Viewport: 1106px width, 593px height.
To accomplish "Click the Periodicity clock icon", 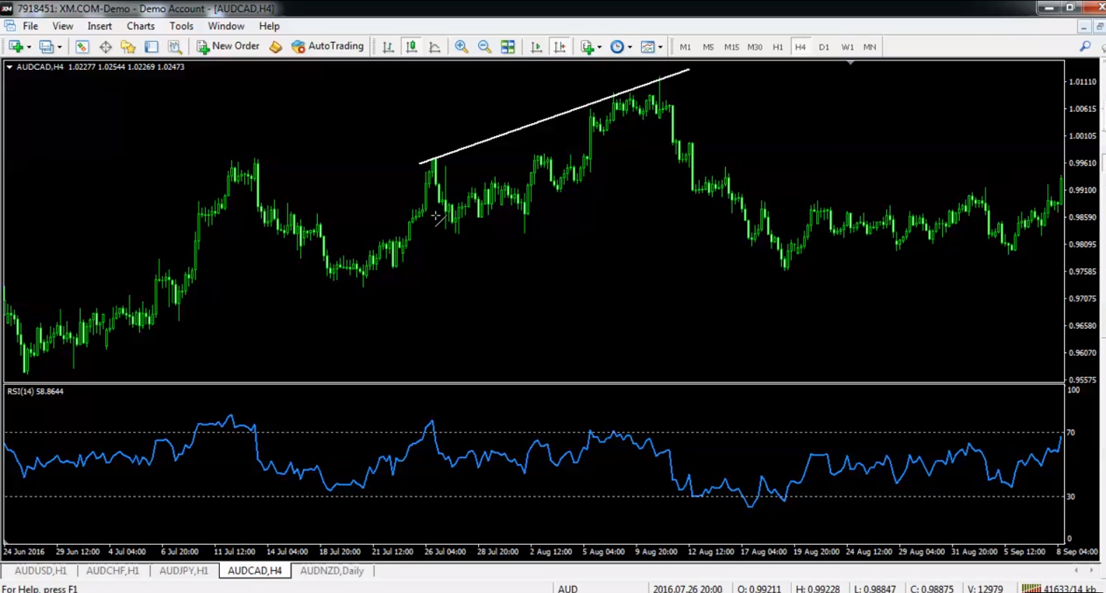I will (617, 47).
